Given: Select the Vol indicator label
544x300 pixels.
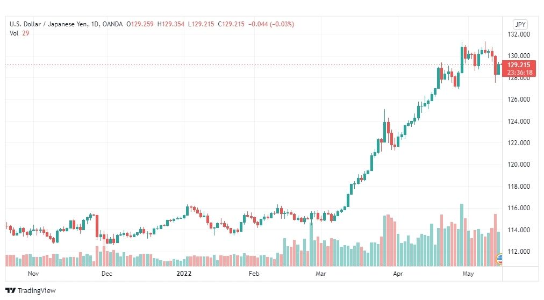Looking at the screenshot, I should click(14, 33).
